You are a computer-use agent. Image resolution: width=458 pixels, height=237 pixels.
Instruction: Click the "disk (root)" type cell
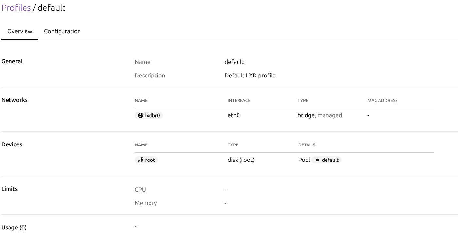241,160
